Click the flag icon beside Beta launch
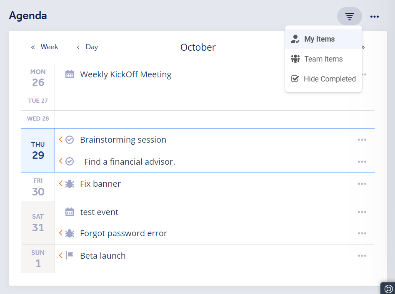Viewport: 395px width, 294px height. point(70,255)
